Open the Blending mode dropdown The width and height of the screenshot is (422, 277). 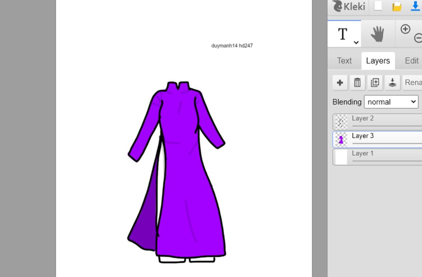tap(391, 102)
